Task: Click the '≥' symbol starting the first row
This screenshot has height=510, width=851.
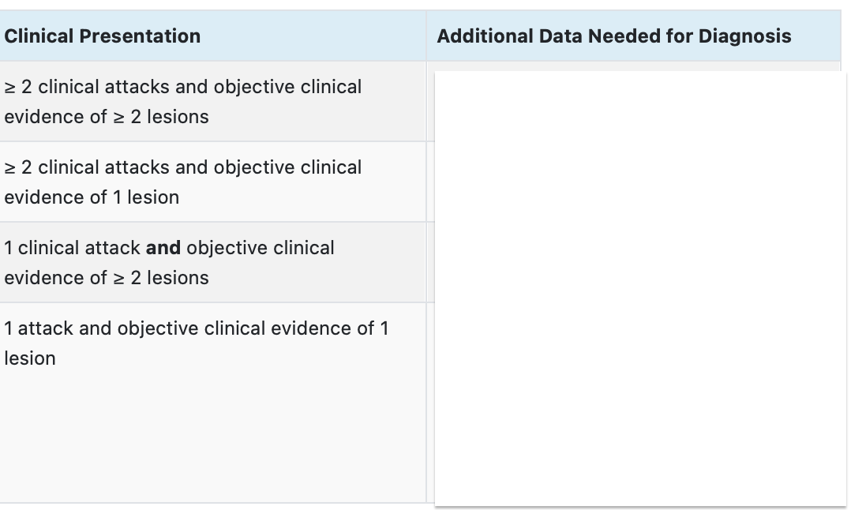Action: (9, 88)
